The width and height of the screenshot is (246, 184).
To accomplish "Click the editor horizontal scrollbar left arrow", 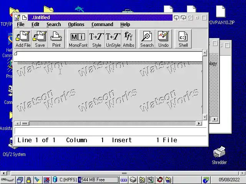I will tap(17, 123).
